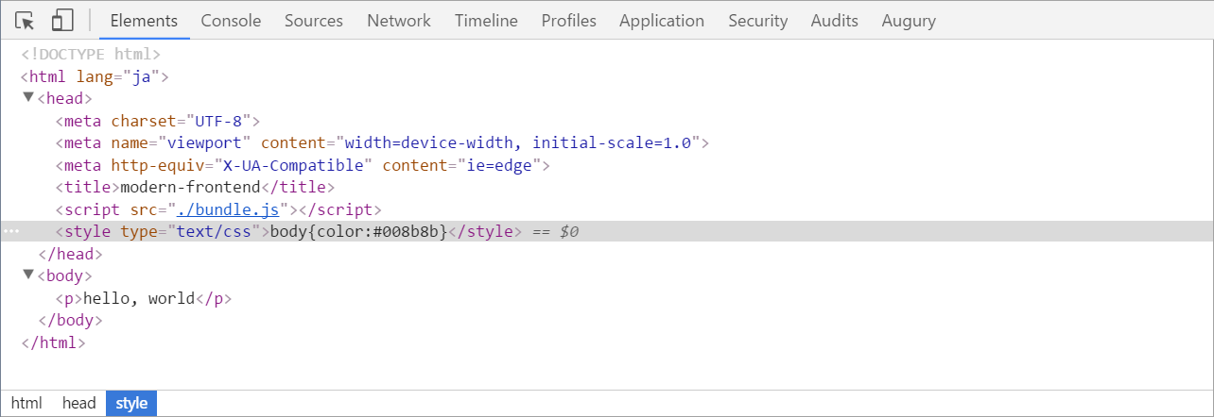This screenshot has width=1214, height=417.
Task: Collapse the body element tree node
Action: (x=28, y=275)
